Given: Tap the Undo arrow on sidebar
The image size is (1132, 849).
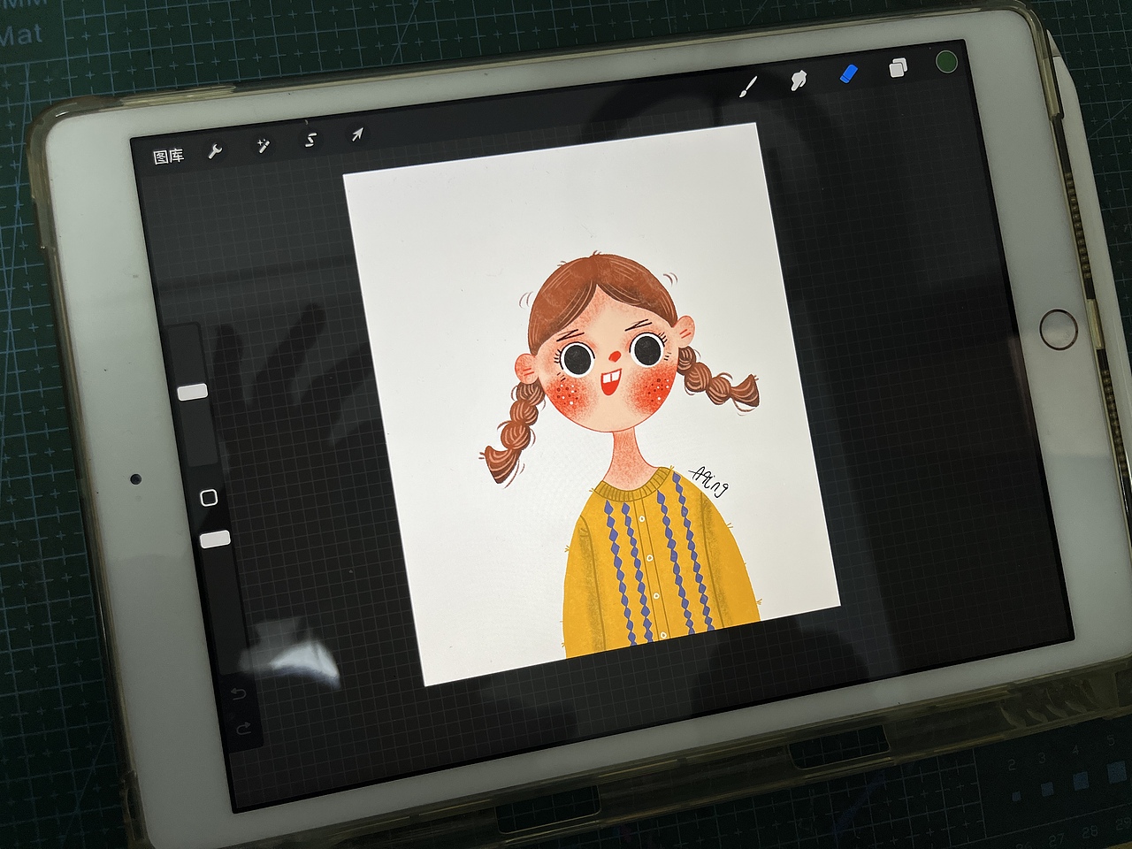Looking at the screenshot, I should (x=238, y=693).
